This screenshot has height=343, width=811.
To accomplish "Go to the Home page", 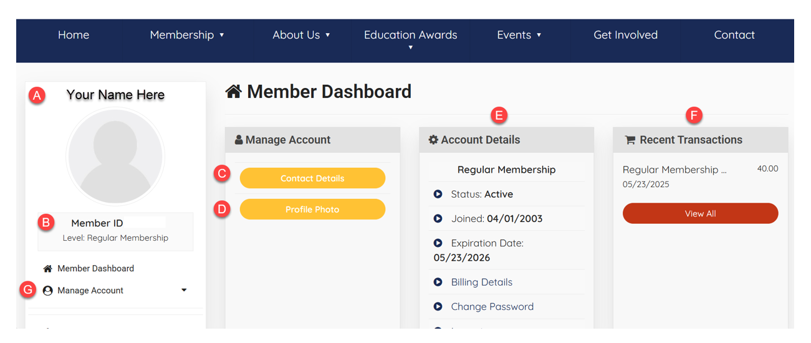I will [74, 35].
